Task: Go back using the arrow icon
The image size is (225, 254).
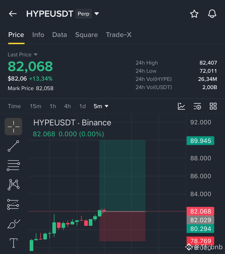Action: tap(13, 14)
